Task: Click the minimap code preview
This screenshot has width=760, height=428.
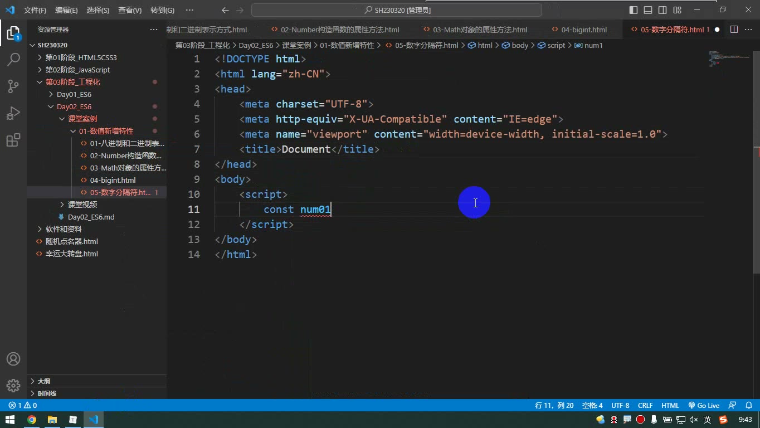Action: (729, 58)
